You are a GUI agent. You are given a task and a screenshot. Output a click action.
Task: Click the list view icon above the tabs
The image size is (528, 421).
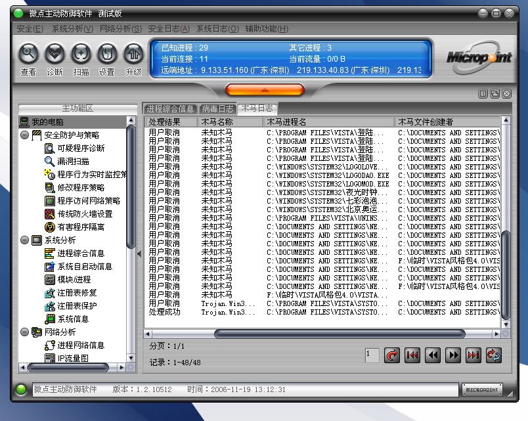pos(483,94)
